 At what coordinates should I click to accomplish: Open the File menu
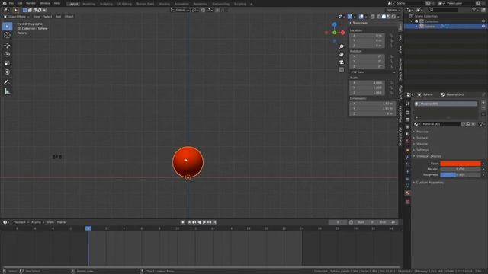tap(11, 3)
